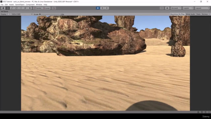Click the third status bar icon at bottom right
The width and height of the screenshot is (211, 119).
tap(205, 112)
